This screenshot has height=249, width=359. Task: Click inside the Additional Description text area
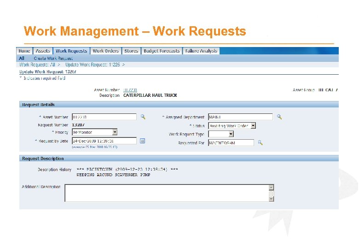[x=167, y=193]
